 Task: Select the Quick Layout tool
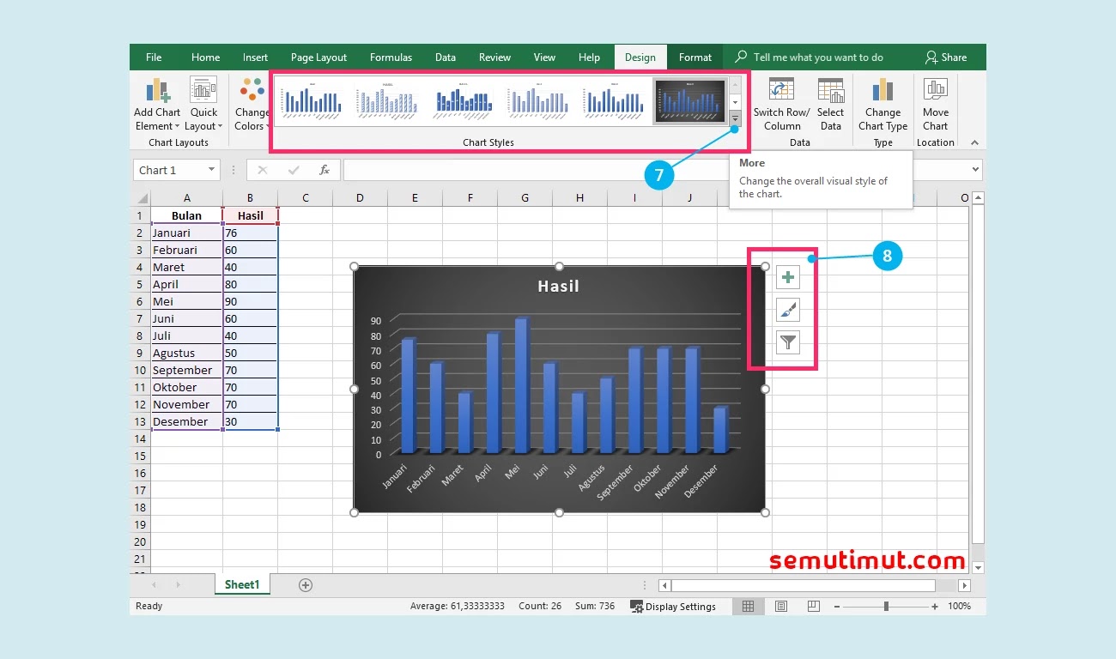(x=203, y=105)
